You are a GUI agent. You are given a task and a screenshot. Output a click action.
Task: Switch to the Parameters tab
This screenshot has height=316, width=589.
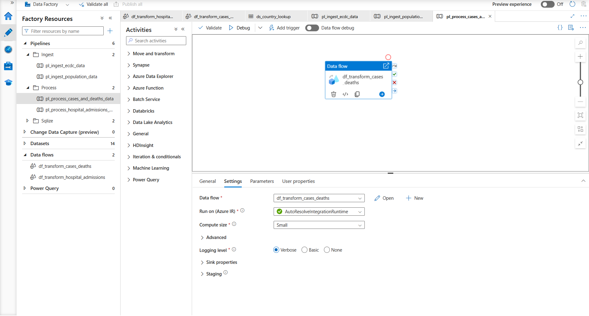pyautogui.click(x=262, y=181)
